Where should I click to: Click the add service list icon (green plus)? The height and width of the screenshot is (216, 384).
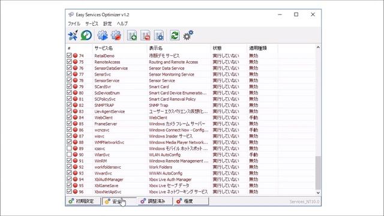tap(132, 35)
